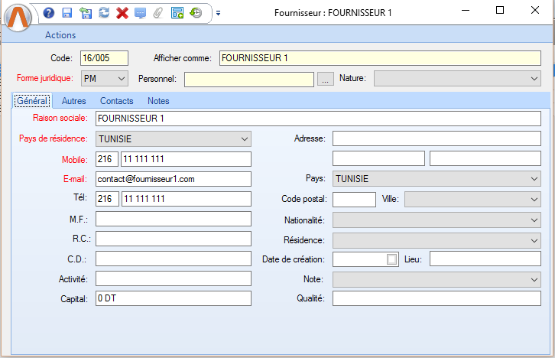Save the supplier record with the floppy disk icon
Screen dimensions: 555x358
point(67,12)
